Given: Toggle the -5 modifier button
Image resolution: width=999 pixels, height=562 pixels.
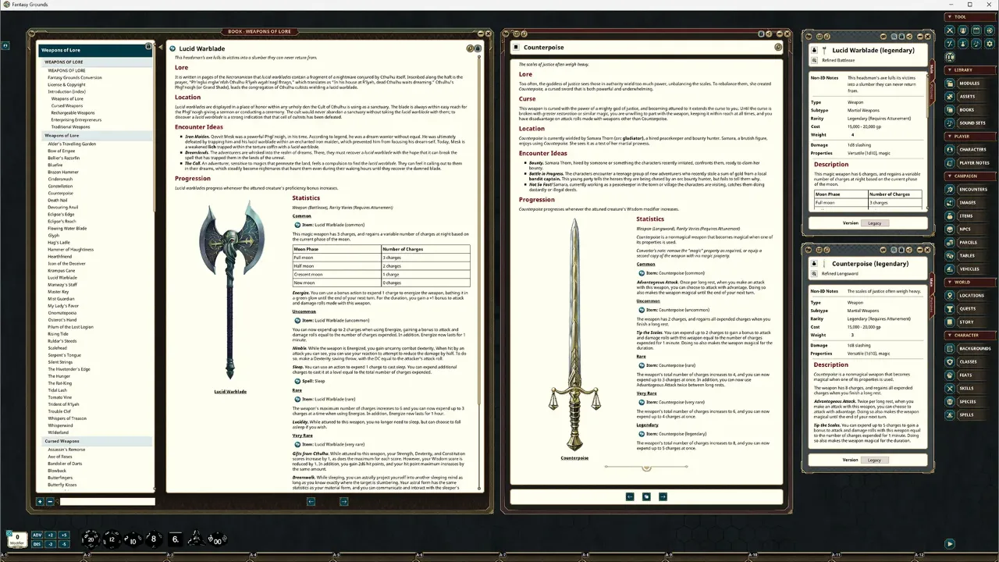Looking at the screenshot, I should [64, 544].
